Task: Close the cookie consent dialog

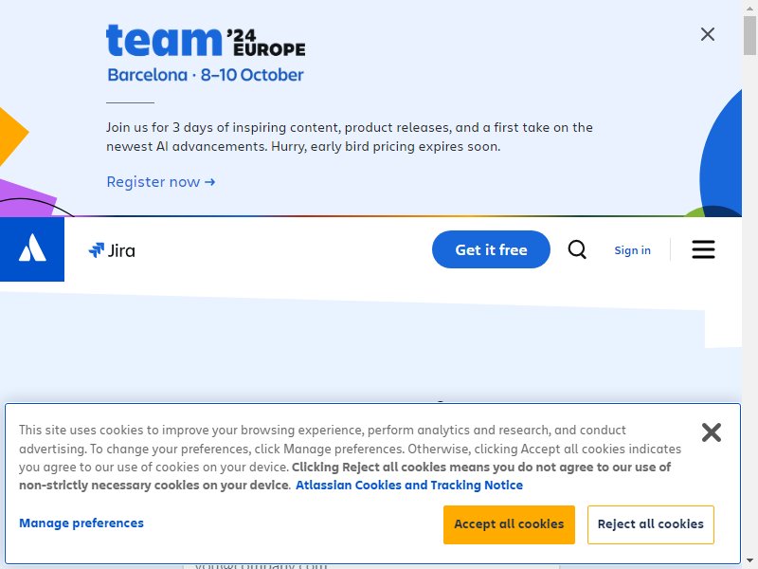Action: click(712, 432)
